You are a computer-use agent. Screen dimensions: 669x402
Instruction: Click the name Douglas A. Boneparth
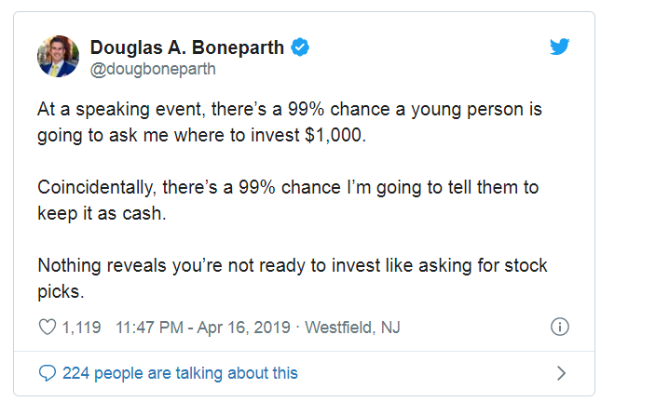click(186, 47)
